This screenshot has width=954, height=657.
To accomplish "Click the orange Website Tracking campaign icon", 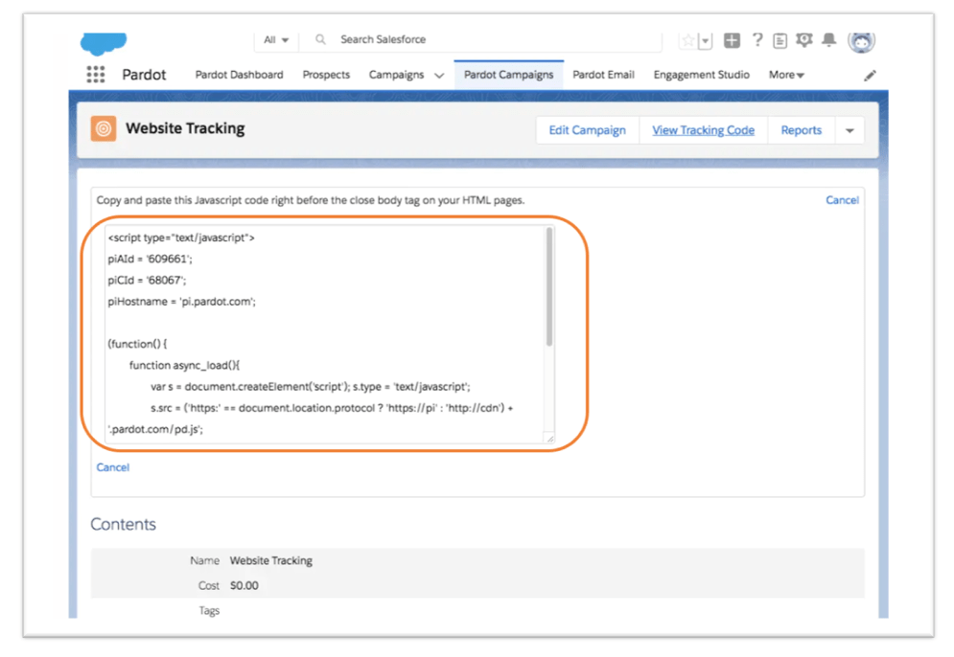I will click(104, 128).
